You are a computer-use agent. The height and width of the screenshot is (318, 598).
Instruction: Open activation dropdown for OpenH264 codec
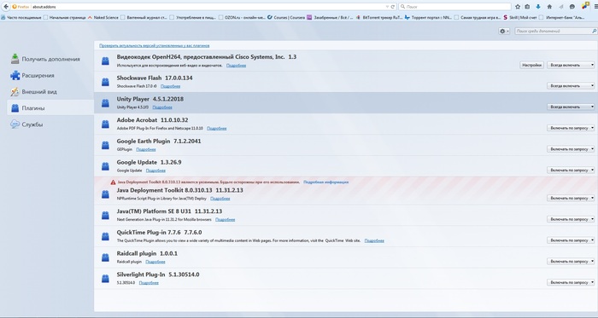(x=571, y=65)
